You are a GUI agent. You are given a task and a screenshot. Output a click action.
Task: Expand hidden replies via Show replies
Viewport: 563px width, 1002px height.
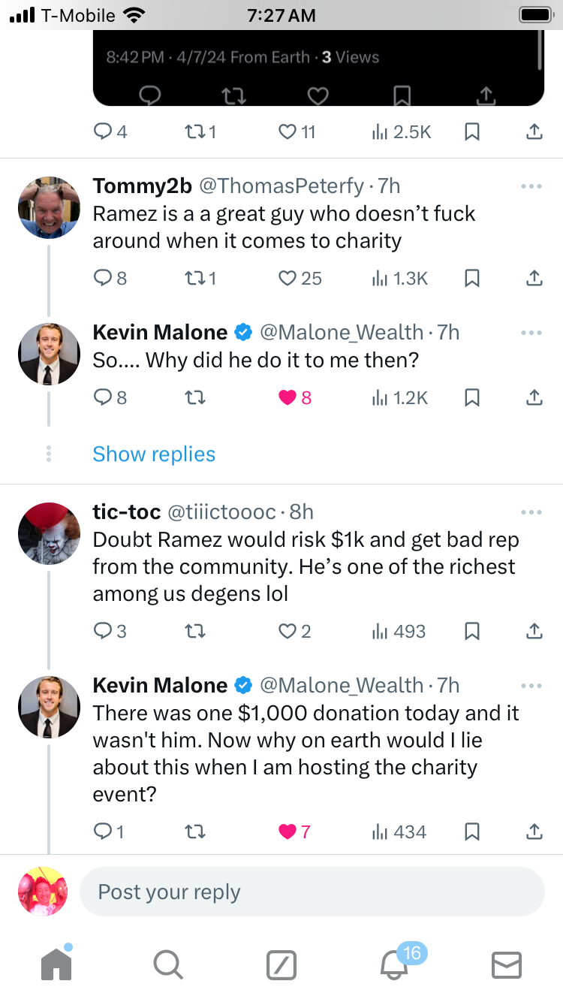pos(154,454)
